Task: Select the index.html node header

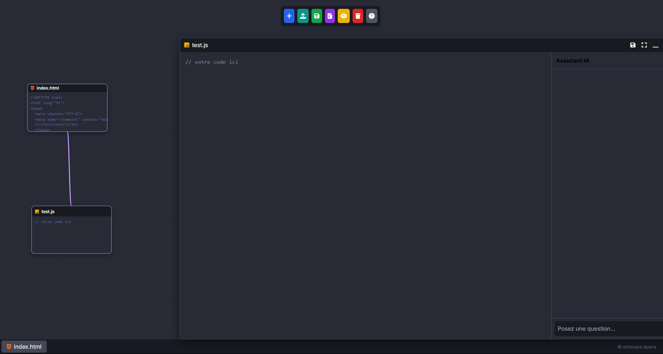Action: (67, 88)
